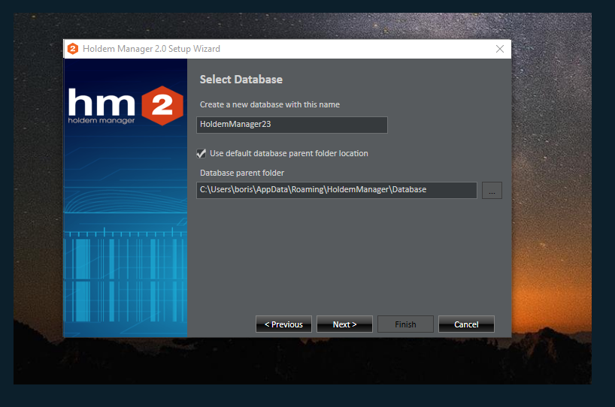Click the Database parent folder path field
The image size is (615, 407).
tap(337, 190)
